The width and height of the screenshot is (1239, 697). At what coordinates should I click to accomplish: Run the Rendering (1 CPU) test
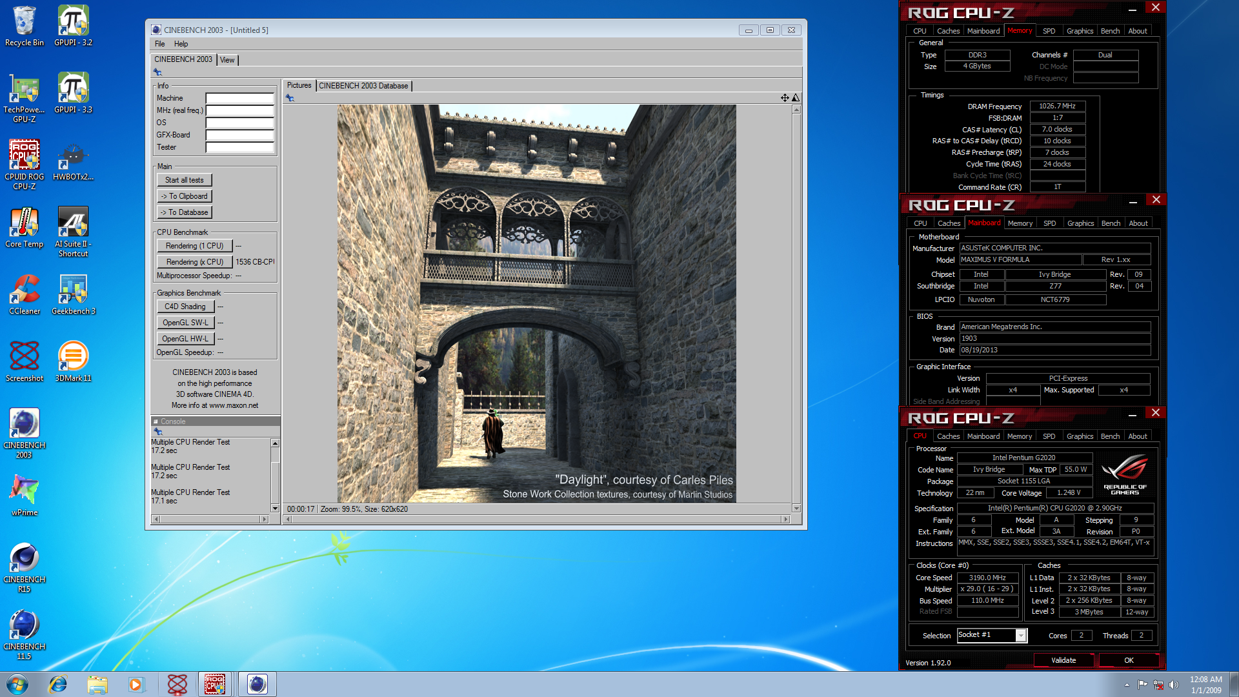point(194,246)
